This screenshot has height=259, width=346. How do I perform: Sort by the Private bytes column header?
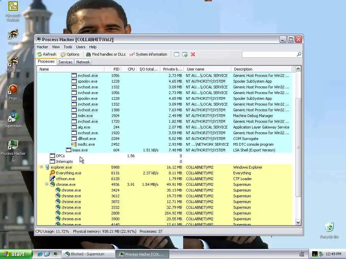click(172, 69)
